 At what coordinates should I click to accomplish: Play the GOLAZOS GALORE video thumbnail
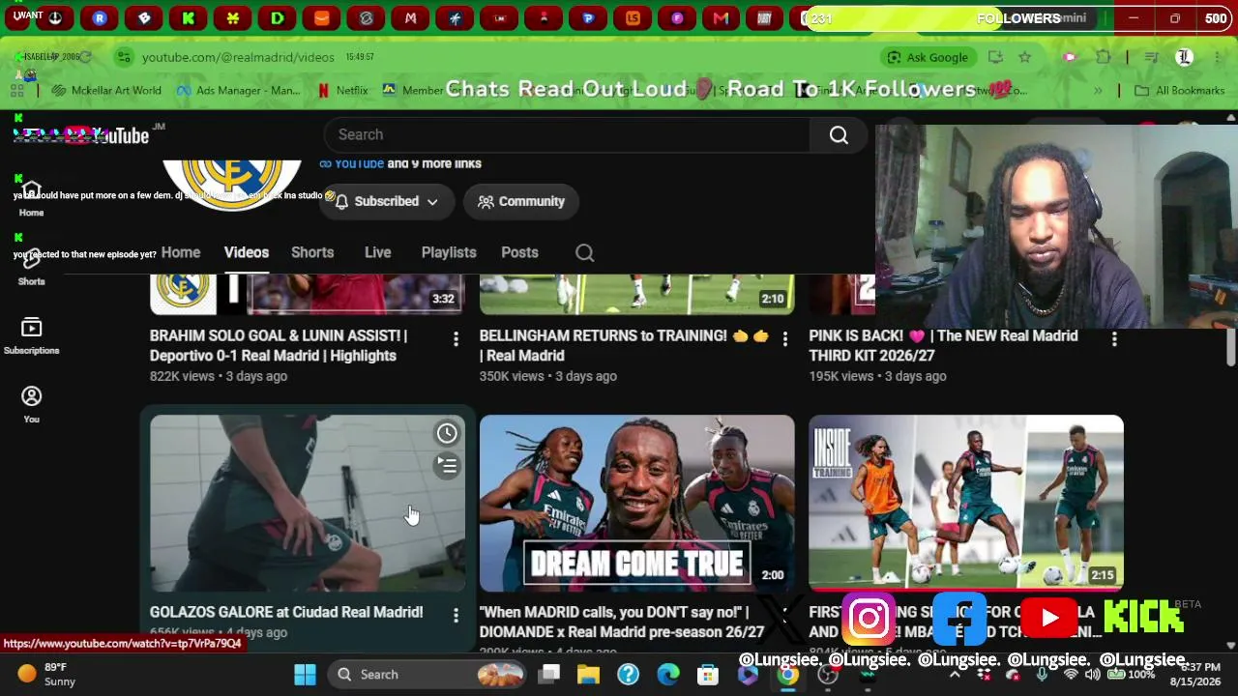308,503
